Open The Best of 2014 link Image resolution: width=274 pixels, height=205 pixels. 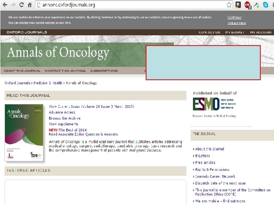click(73, 130)
